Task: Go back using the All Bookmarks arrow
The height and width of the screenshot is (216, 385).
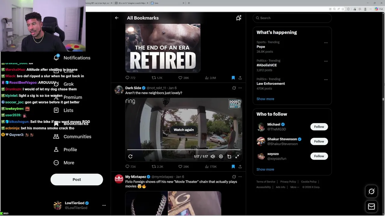Action: (117, 18)
